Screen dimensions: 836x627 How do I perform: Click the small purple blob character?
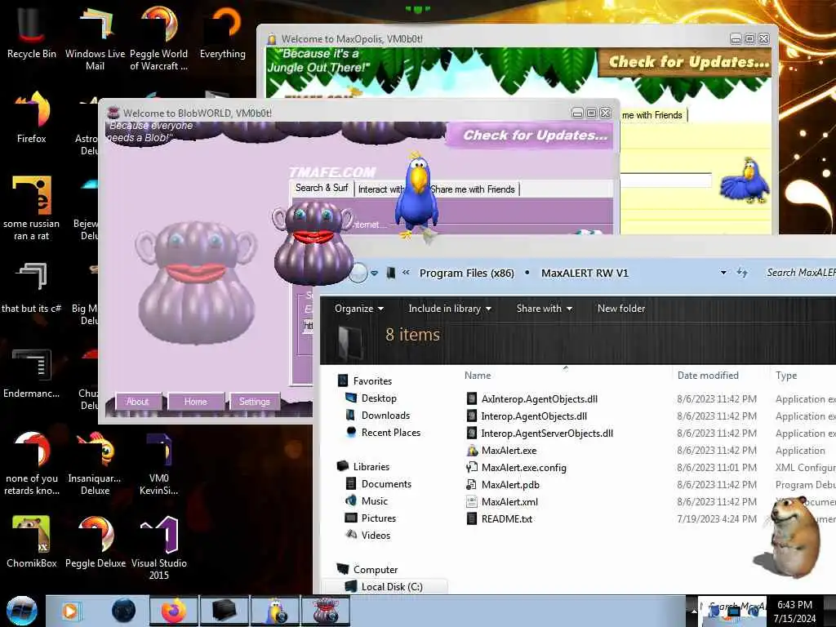point(313,242)
